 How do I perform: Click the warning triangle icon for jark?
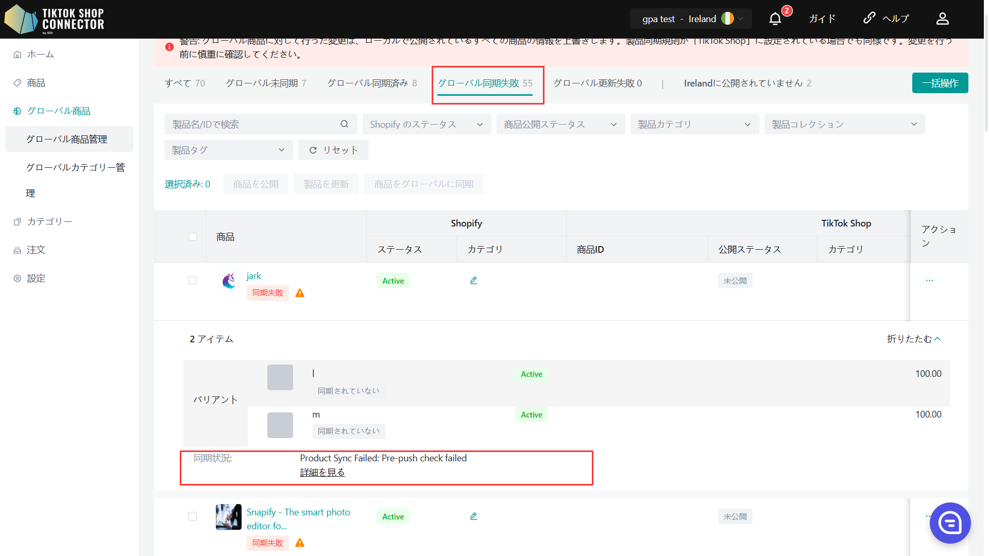point(300,293)
